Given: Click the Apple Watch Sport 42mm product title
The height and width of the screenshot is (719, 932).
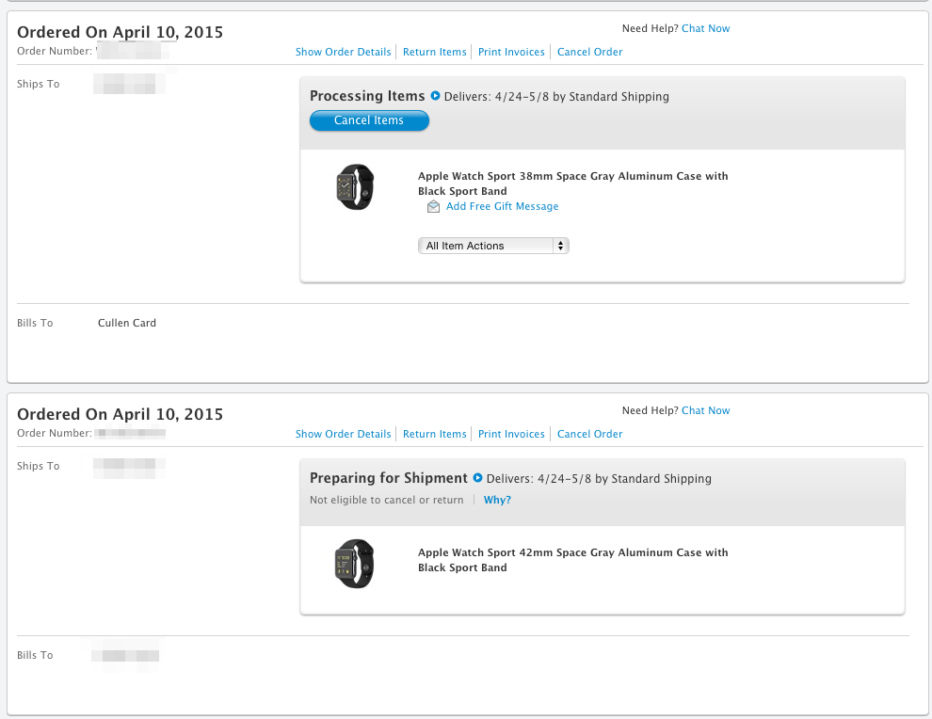Looking at the screenshot, I should (573, 560).
